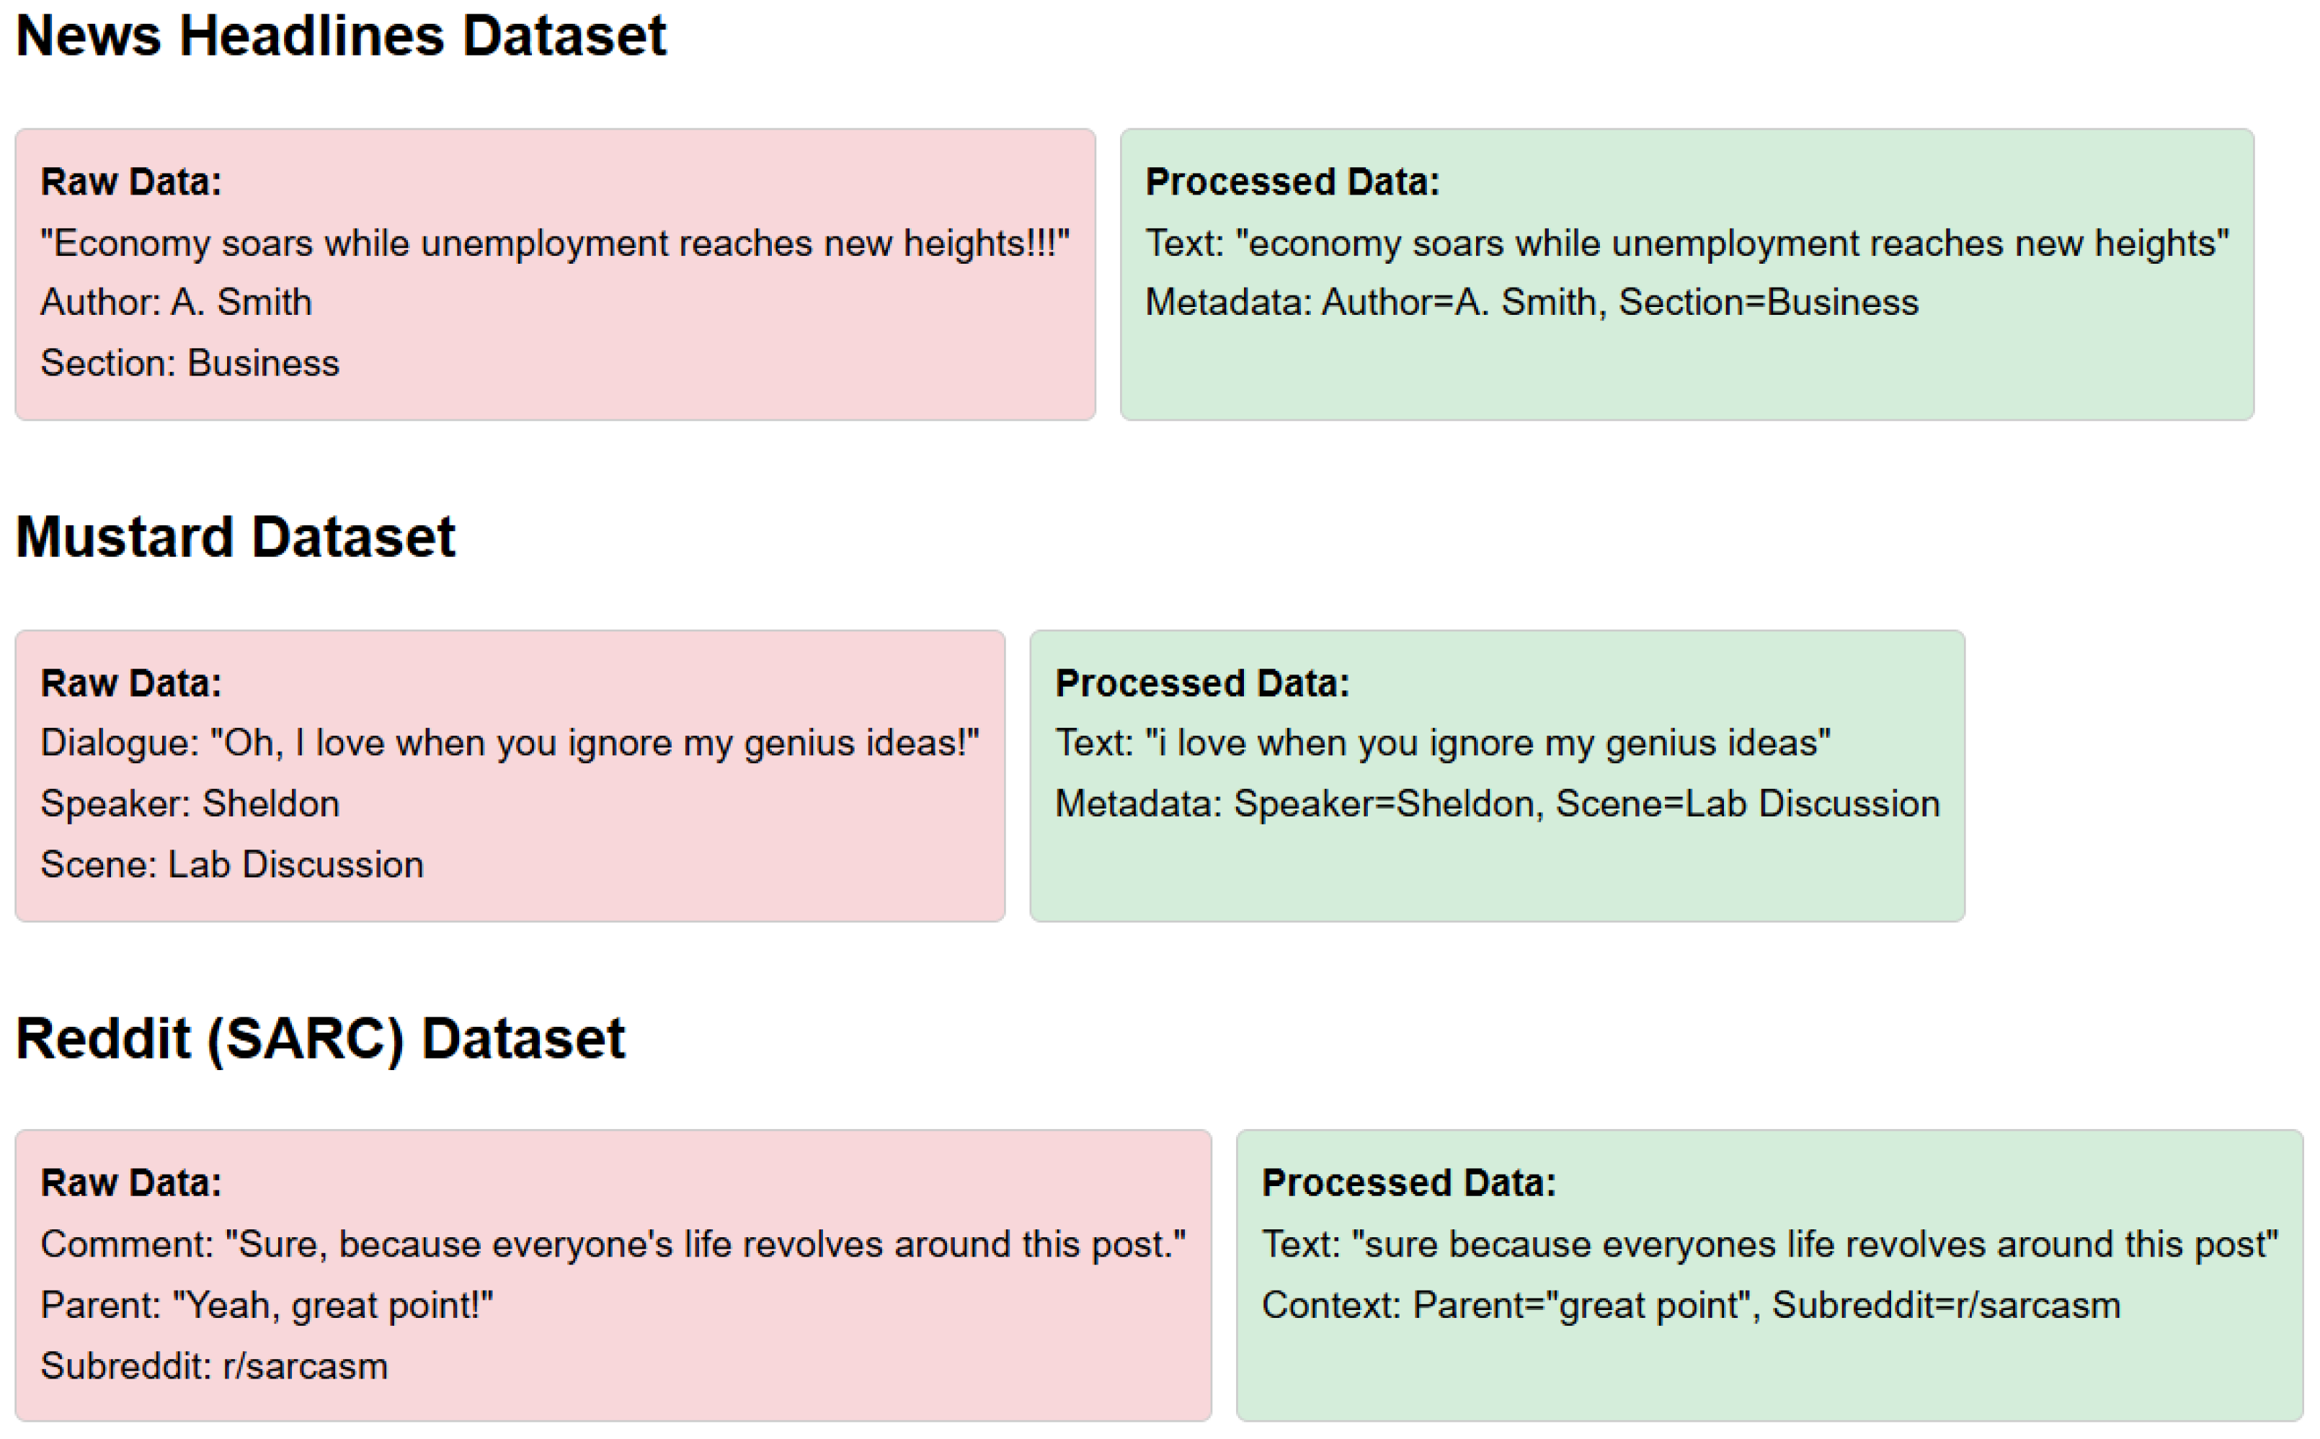
Task: Select the "Speaker: Sheldon" line
Action: (190, 804)
